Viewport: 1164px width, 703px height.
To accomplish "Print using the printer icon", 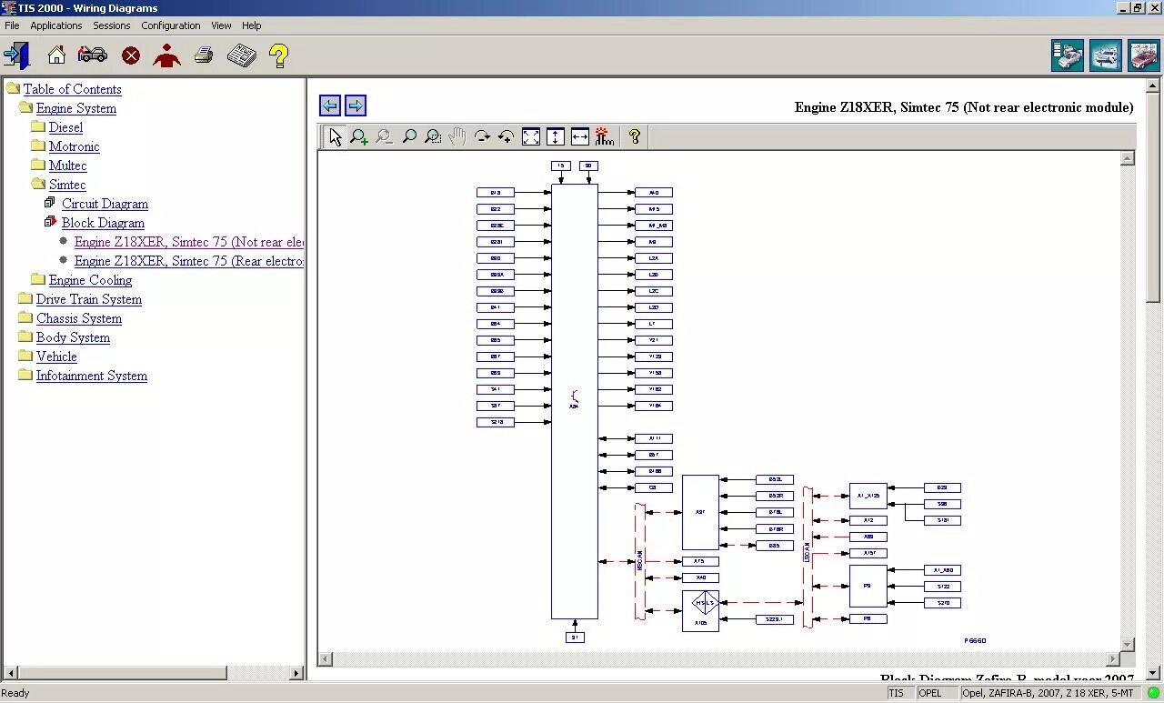I will (204, 55).
